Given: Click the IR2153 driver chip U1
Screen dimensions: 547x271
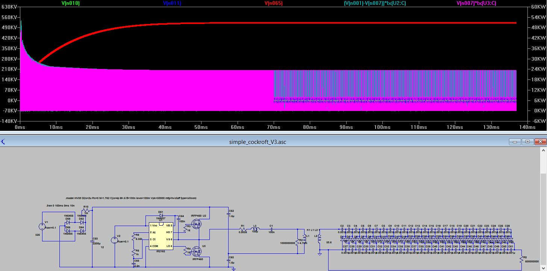Looking at the screenshot, I should coord(161,235).
